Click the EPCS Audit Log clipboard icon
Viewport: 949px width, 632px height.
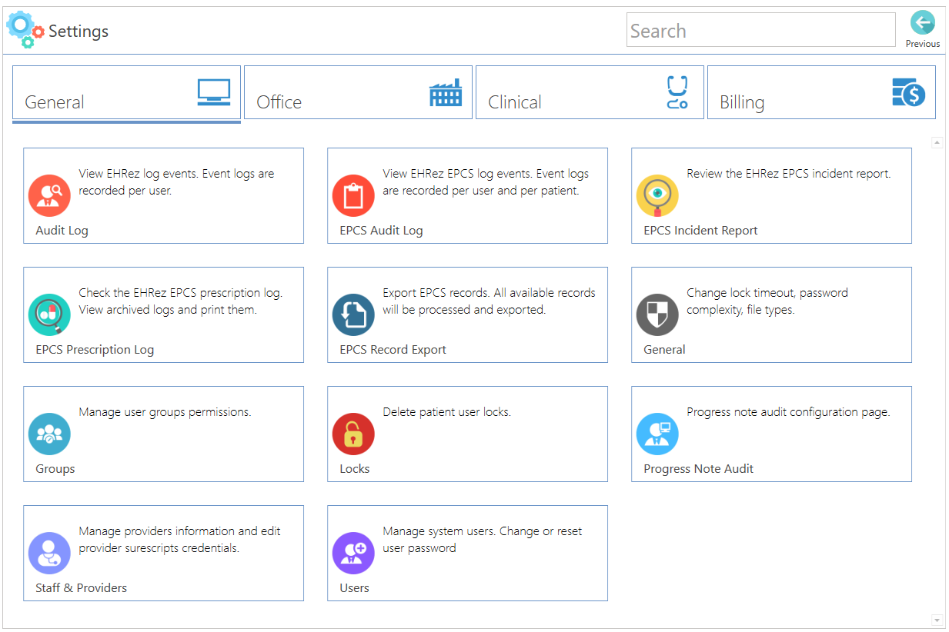tap(353, 195)
